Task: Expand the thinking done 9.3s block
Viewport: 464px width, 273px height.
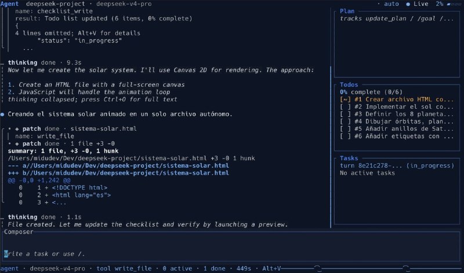Action: coord(45,62)
